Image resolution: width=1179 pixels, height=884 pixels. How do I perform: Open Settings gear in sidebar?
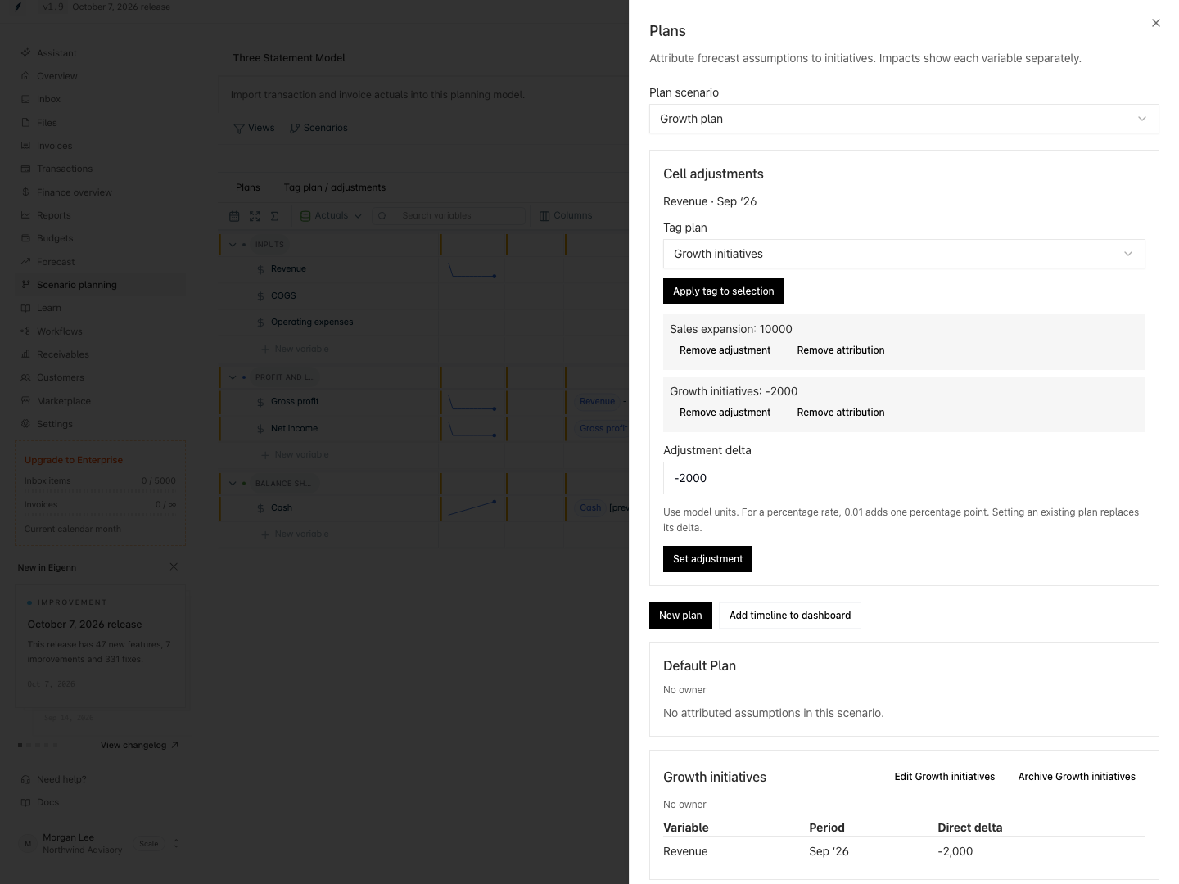25,424
